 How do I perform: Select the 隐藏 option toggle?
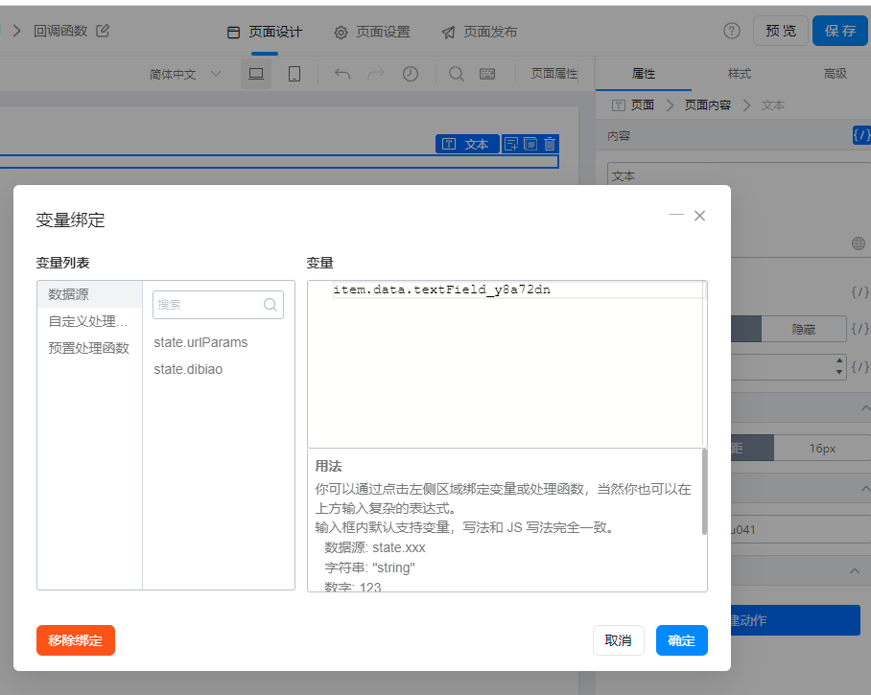[x=804, y=329]
